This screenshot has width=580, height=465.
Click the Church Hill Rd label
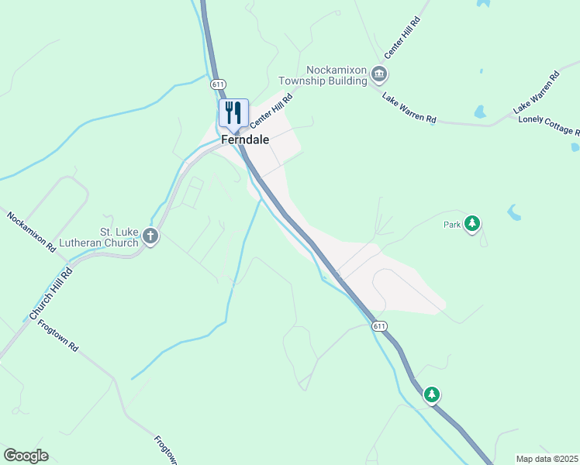[x=51, y=293]
